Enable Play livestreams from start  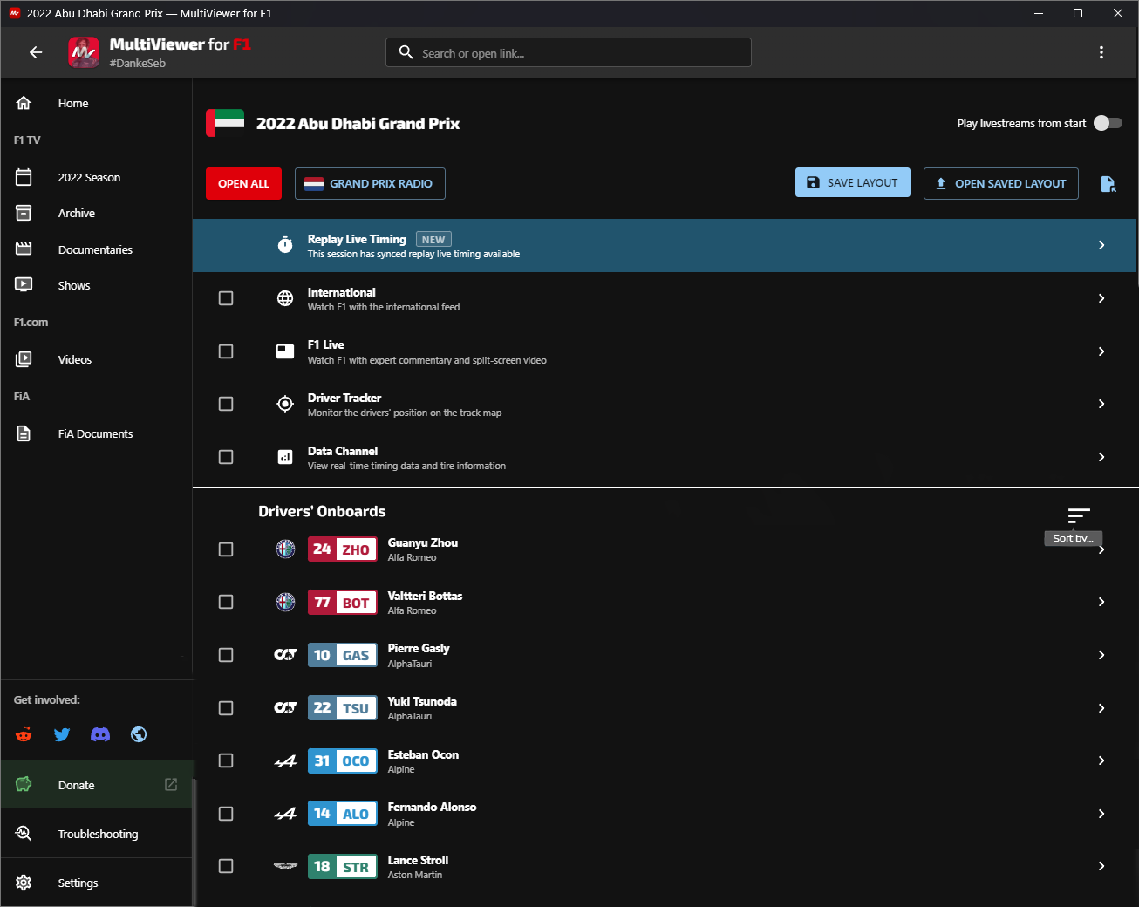(x=1107, y=123)
